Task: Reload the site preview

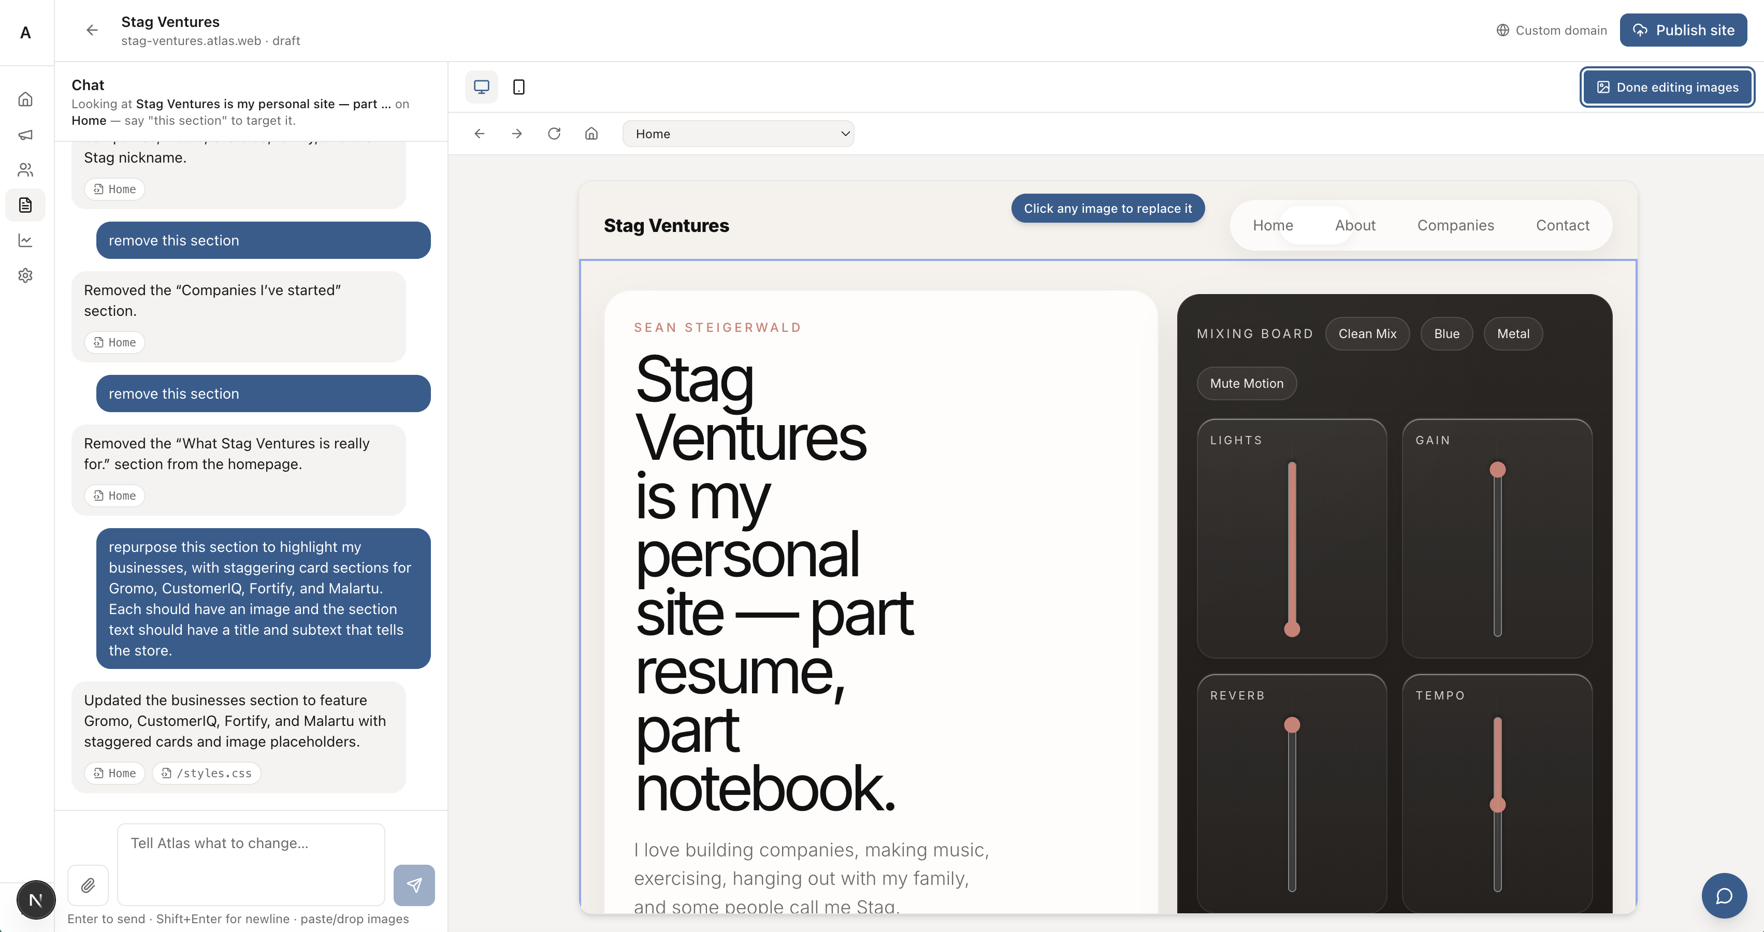Action: (x=554, y=134)
